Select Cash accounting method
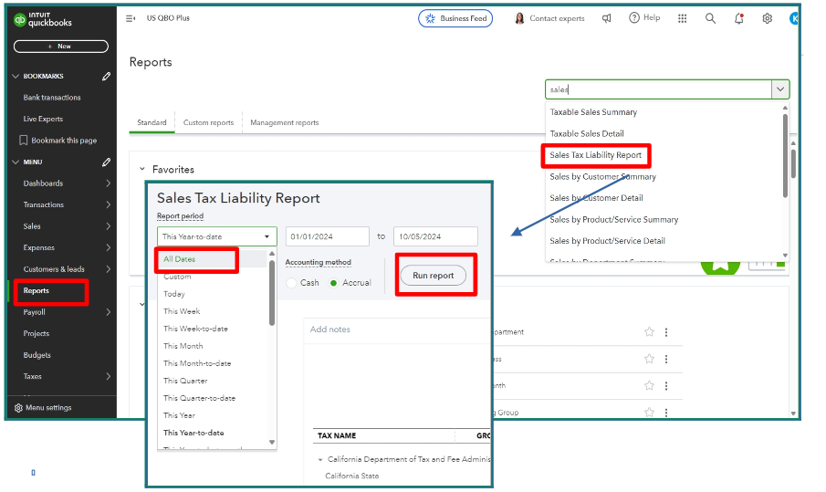This screenshot has height=492, width=826. tap(291, 283)
